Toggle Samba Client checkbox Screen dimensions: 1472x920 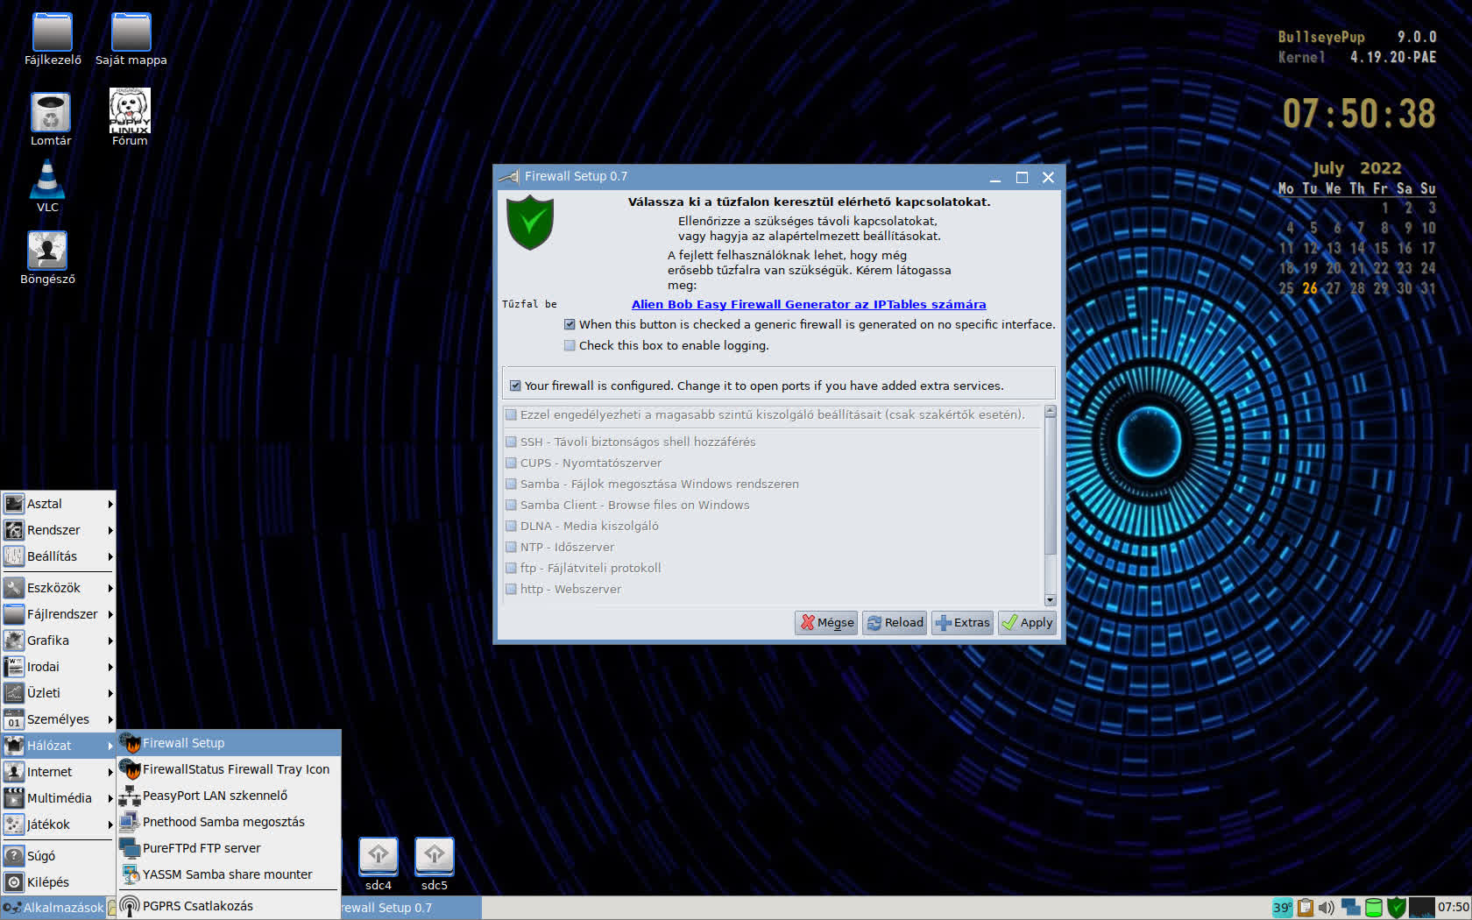pos(511,505)
